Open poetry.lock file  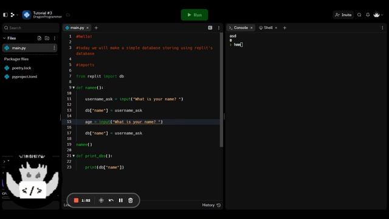click(x=21, y=68)
